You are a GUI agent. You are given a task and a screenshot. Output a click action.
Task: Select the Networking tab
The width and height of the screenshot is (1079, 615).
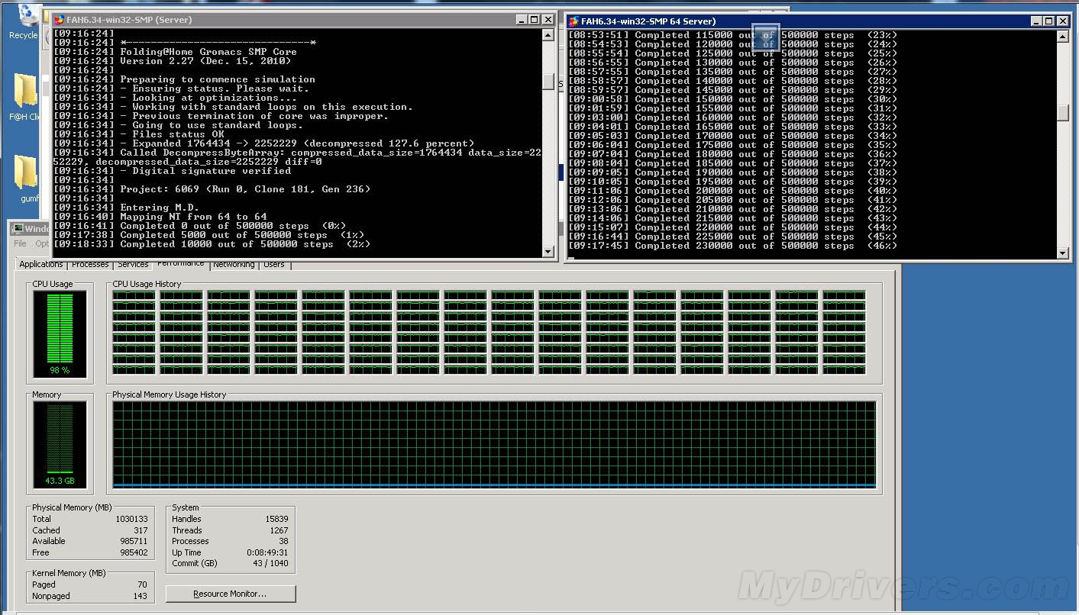click(x=234, y=265)
